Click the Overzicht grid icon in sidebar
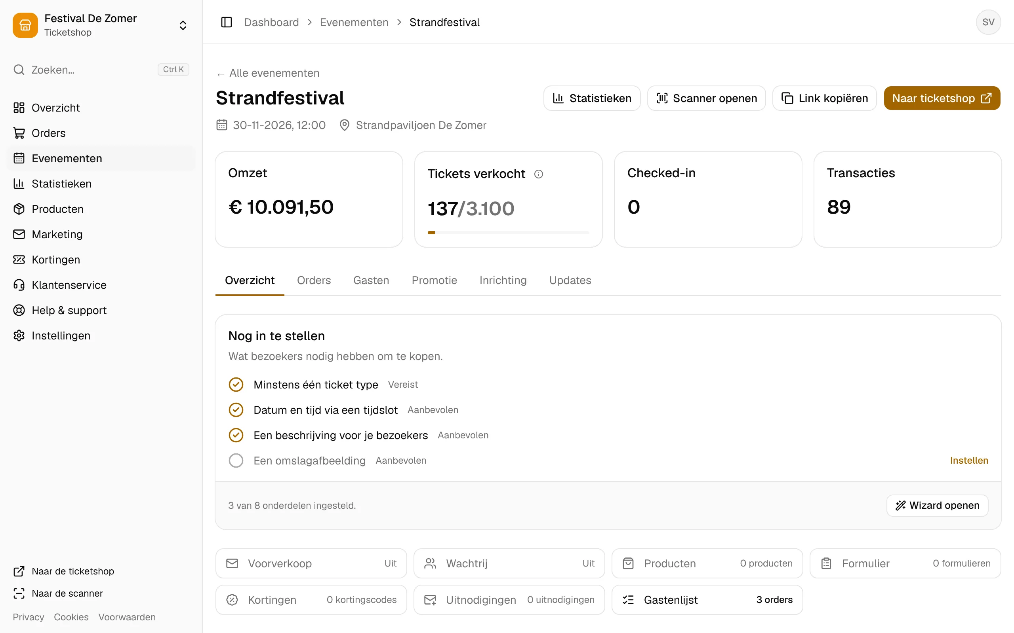This screenshot has width=1014, height=633. point(19,108)
